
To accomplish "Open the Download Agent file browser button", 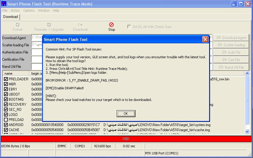I will click(x=231, y=38).
